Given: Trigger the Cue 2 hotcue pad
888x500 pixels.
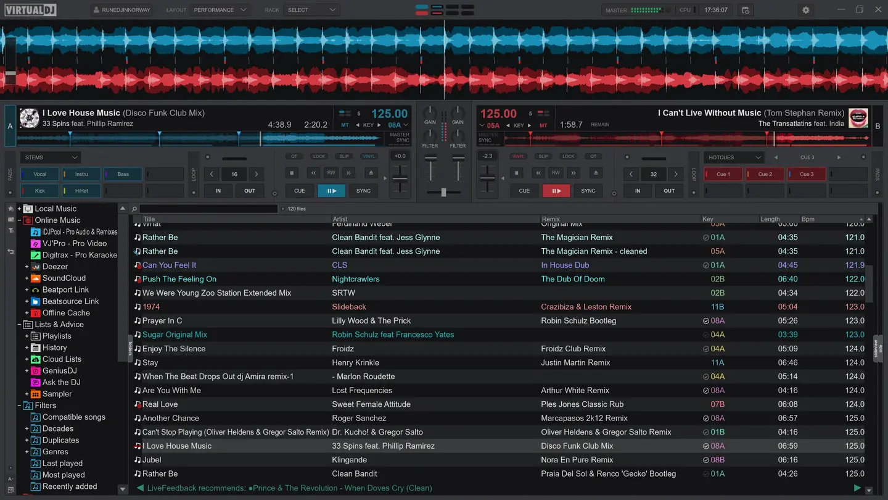Looking at the screenshot, I should [765, 174].
